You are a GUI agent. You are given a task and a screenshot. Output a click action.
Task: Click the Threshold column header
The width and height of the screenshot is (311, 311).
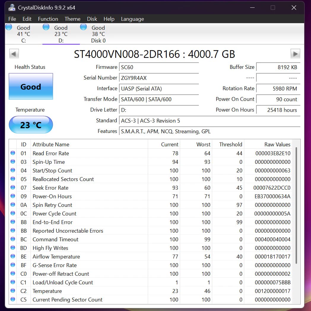point(228,145)
